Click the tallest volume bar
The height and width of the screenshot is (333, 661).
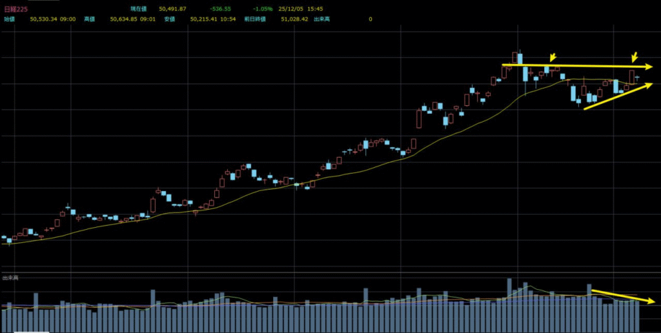coord(509,305)
